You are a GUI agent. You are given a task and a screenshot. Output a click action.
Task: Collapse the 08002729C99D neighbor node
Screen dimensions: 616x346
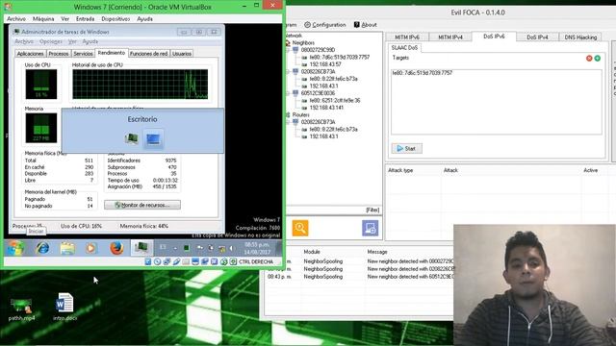tap(288, 50)
